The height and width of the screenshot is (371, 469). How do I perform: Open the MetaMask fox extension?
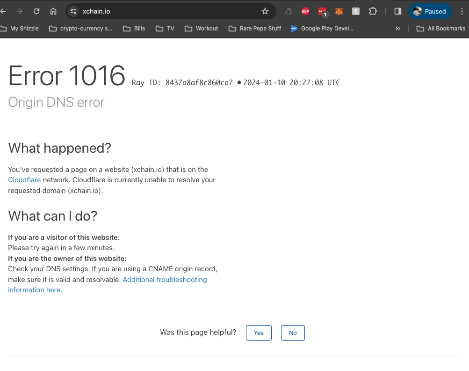click(x=339, y=11)
